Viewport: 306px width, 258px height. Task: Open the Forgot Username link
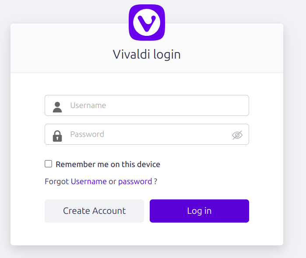(88, 181)
